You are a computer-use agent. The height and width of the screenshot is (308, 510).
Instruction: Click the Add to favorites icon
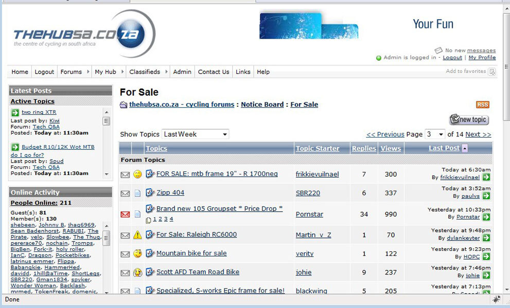[x=491, y=72]
